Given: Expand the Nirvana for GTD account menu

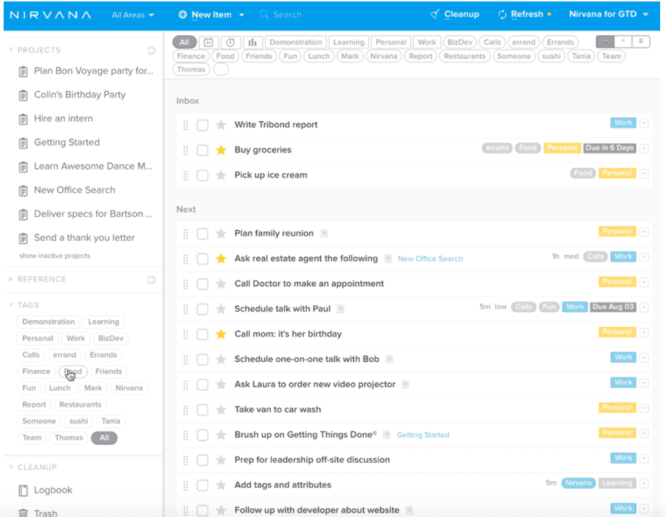Looking at the screenshot, I should coord(608,15).
